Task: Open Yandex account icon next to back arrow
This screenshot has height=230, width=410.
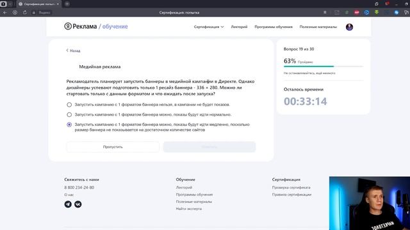Action: [15, 13]
